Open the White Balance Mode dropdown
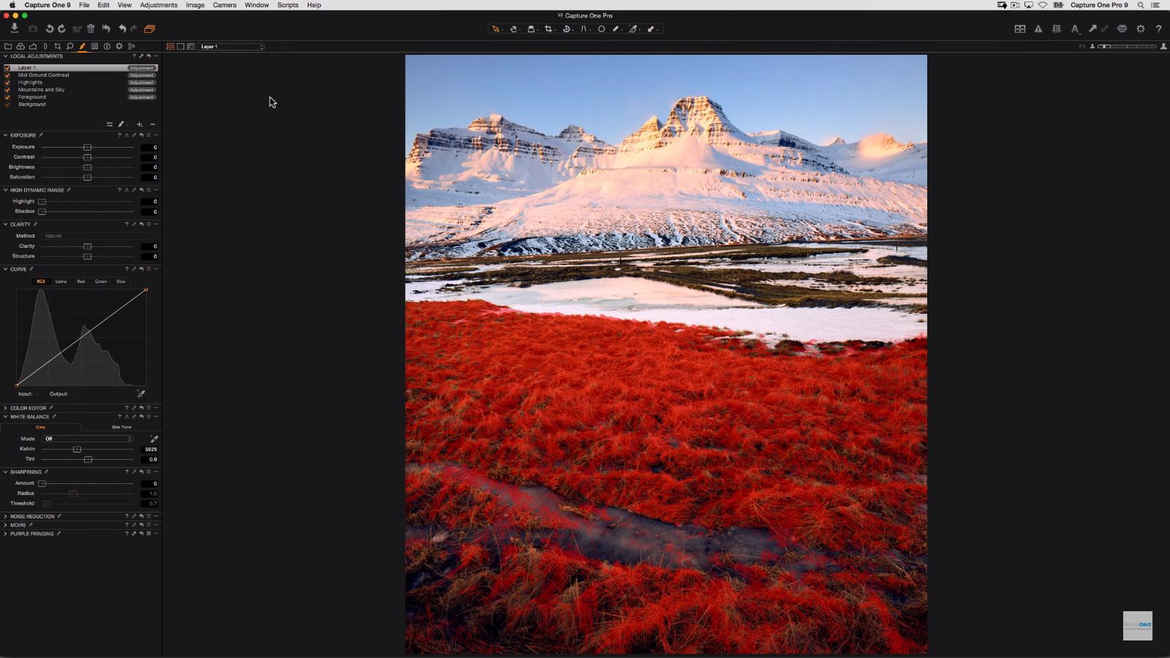The height and width of the screenshot is (658, 1170). point(88,439)
